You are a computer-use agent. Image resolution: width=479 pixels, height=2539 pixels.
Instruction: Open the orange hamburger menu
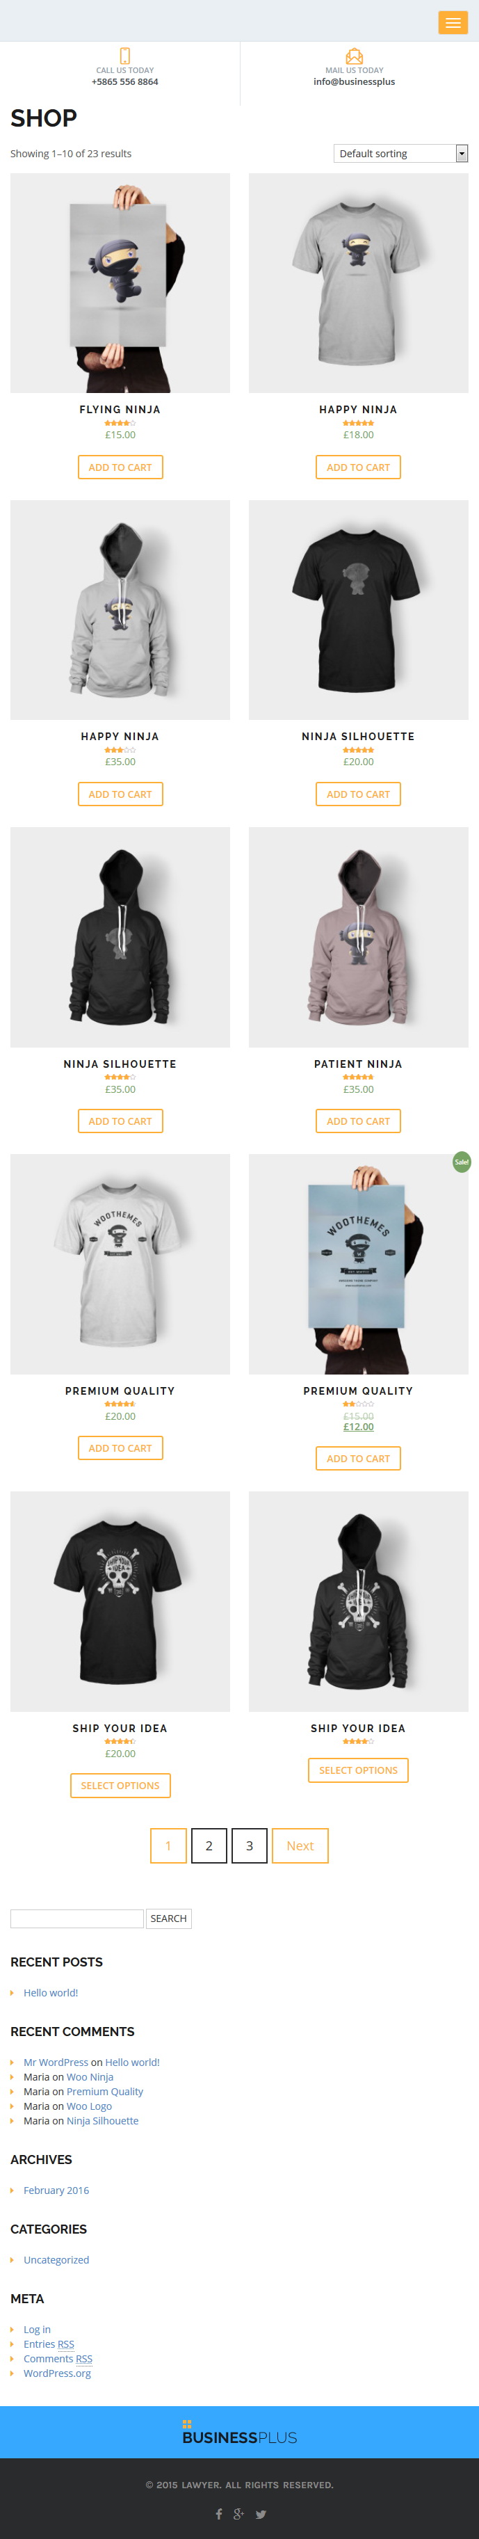pyautogui.click(x=453, y=22)
